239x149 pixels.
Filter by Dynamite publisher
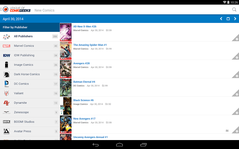pos(30,103)
